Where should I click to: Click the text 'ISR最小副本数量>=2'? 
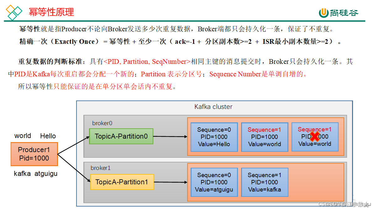(x=295, y=41)
